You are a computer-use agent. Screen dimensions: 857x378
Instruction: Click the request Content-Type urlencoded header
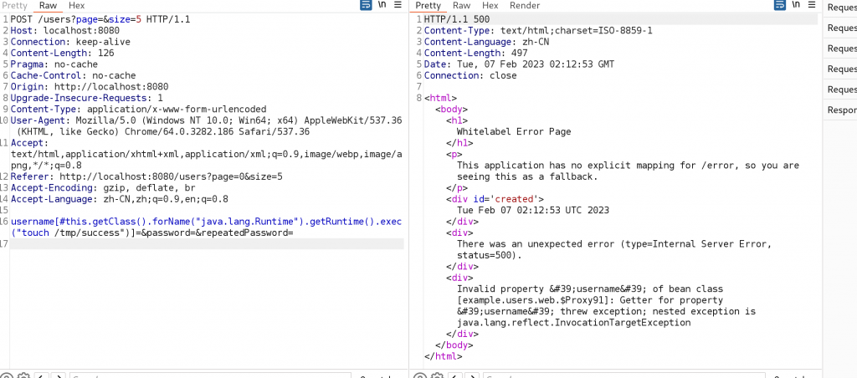tap(138, 109)
